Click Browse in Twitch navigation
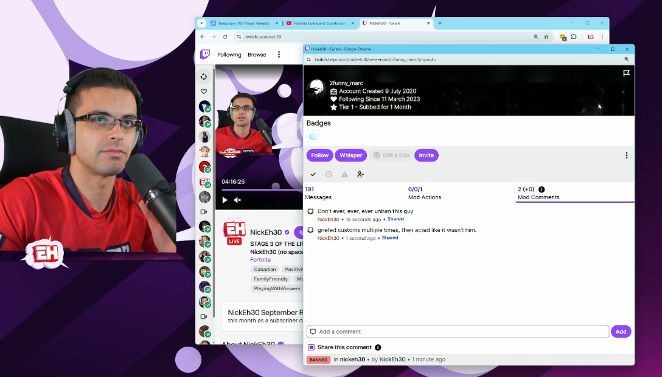662x377 pixels. (x=257, y=55)
